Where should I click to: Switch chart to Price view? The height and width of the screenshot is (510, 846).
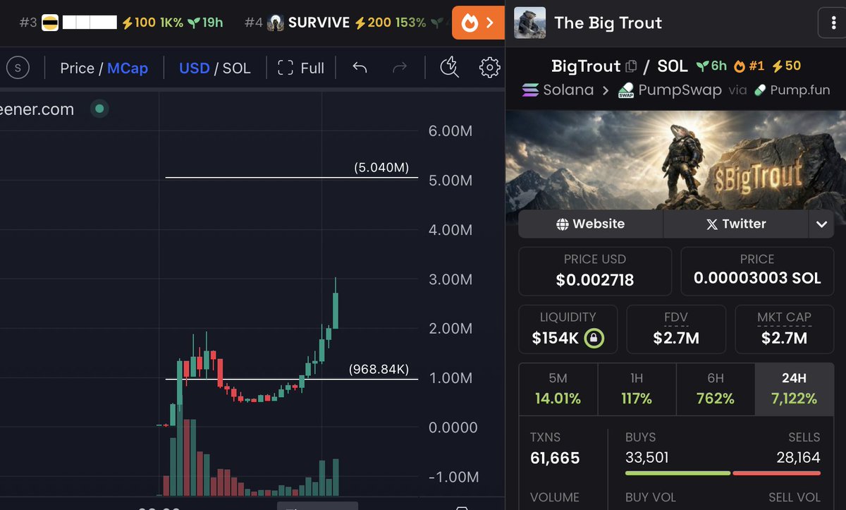[77, 68]
